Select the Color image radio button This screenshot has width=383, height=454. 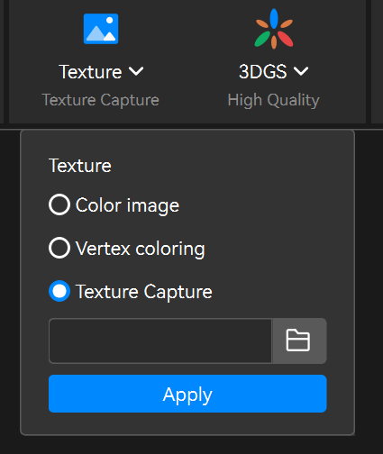pos(59,204)
